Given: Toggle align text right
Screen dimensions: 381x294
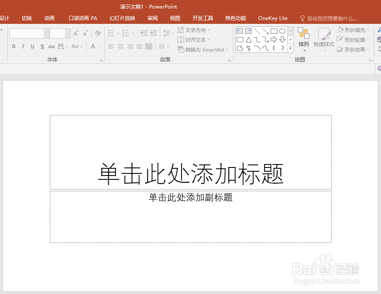Looking at the screenshot, I should point(130,46).
